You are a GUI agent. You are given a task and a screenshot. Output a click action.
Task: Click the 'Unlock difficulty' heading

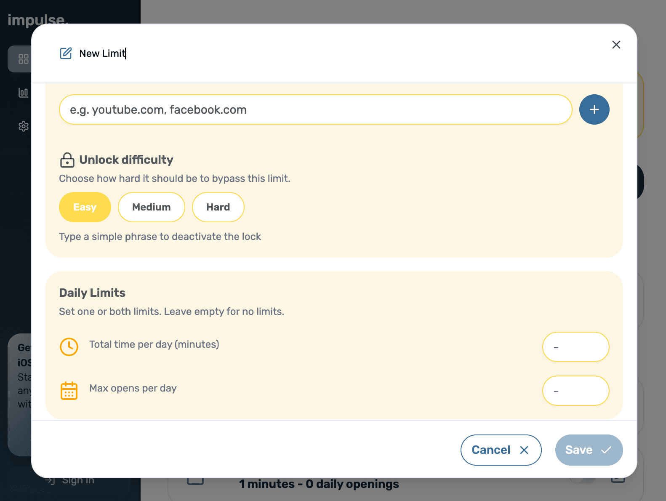126,160
